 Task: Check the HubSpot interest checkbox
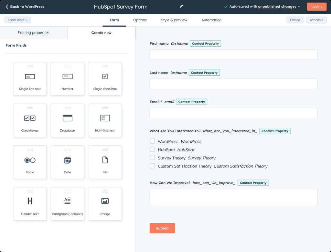coord(152,149)
